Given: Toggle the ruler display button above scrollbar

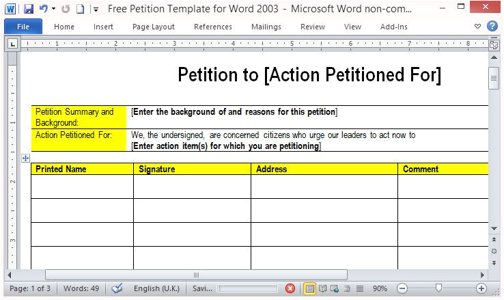Looking at the screenshot, I should (494, 45).
